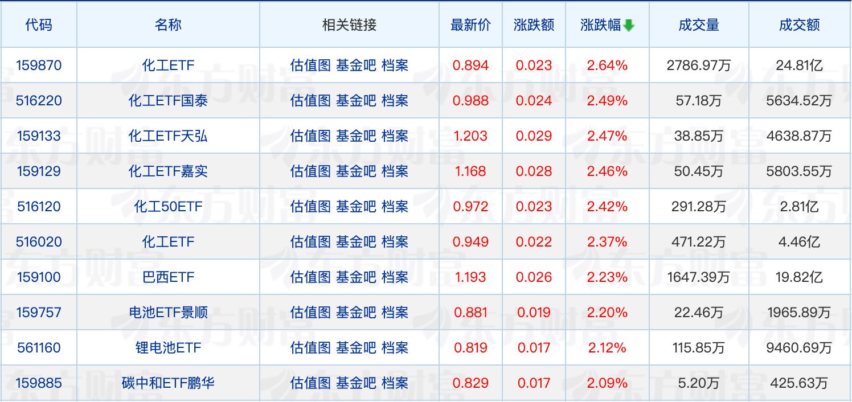
Task: Open the 碳中和ETF鹏华 fund name link
Action: point(168,383)
